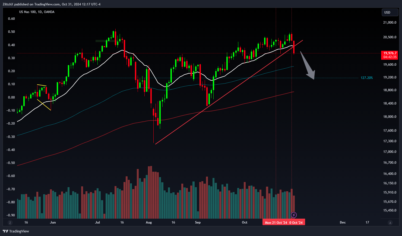Click the current price label 19,976.7
Viewport: 402px width, 236px height.
390,53
